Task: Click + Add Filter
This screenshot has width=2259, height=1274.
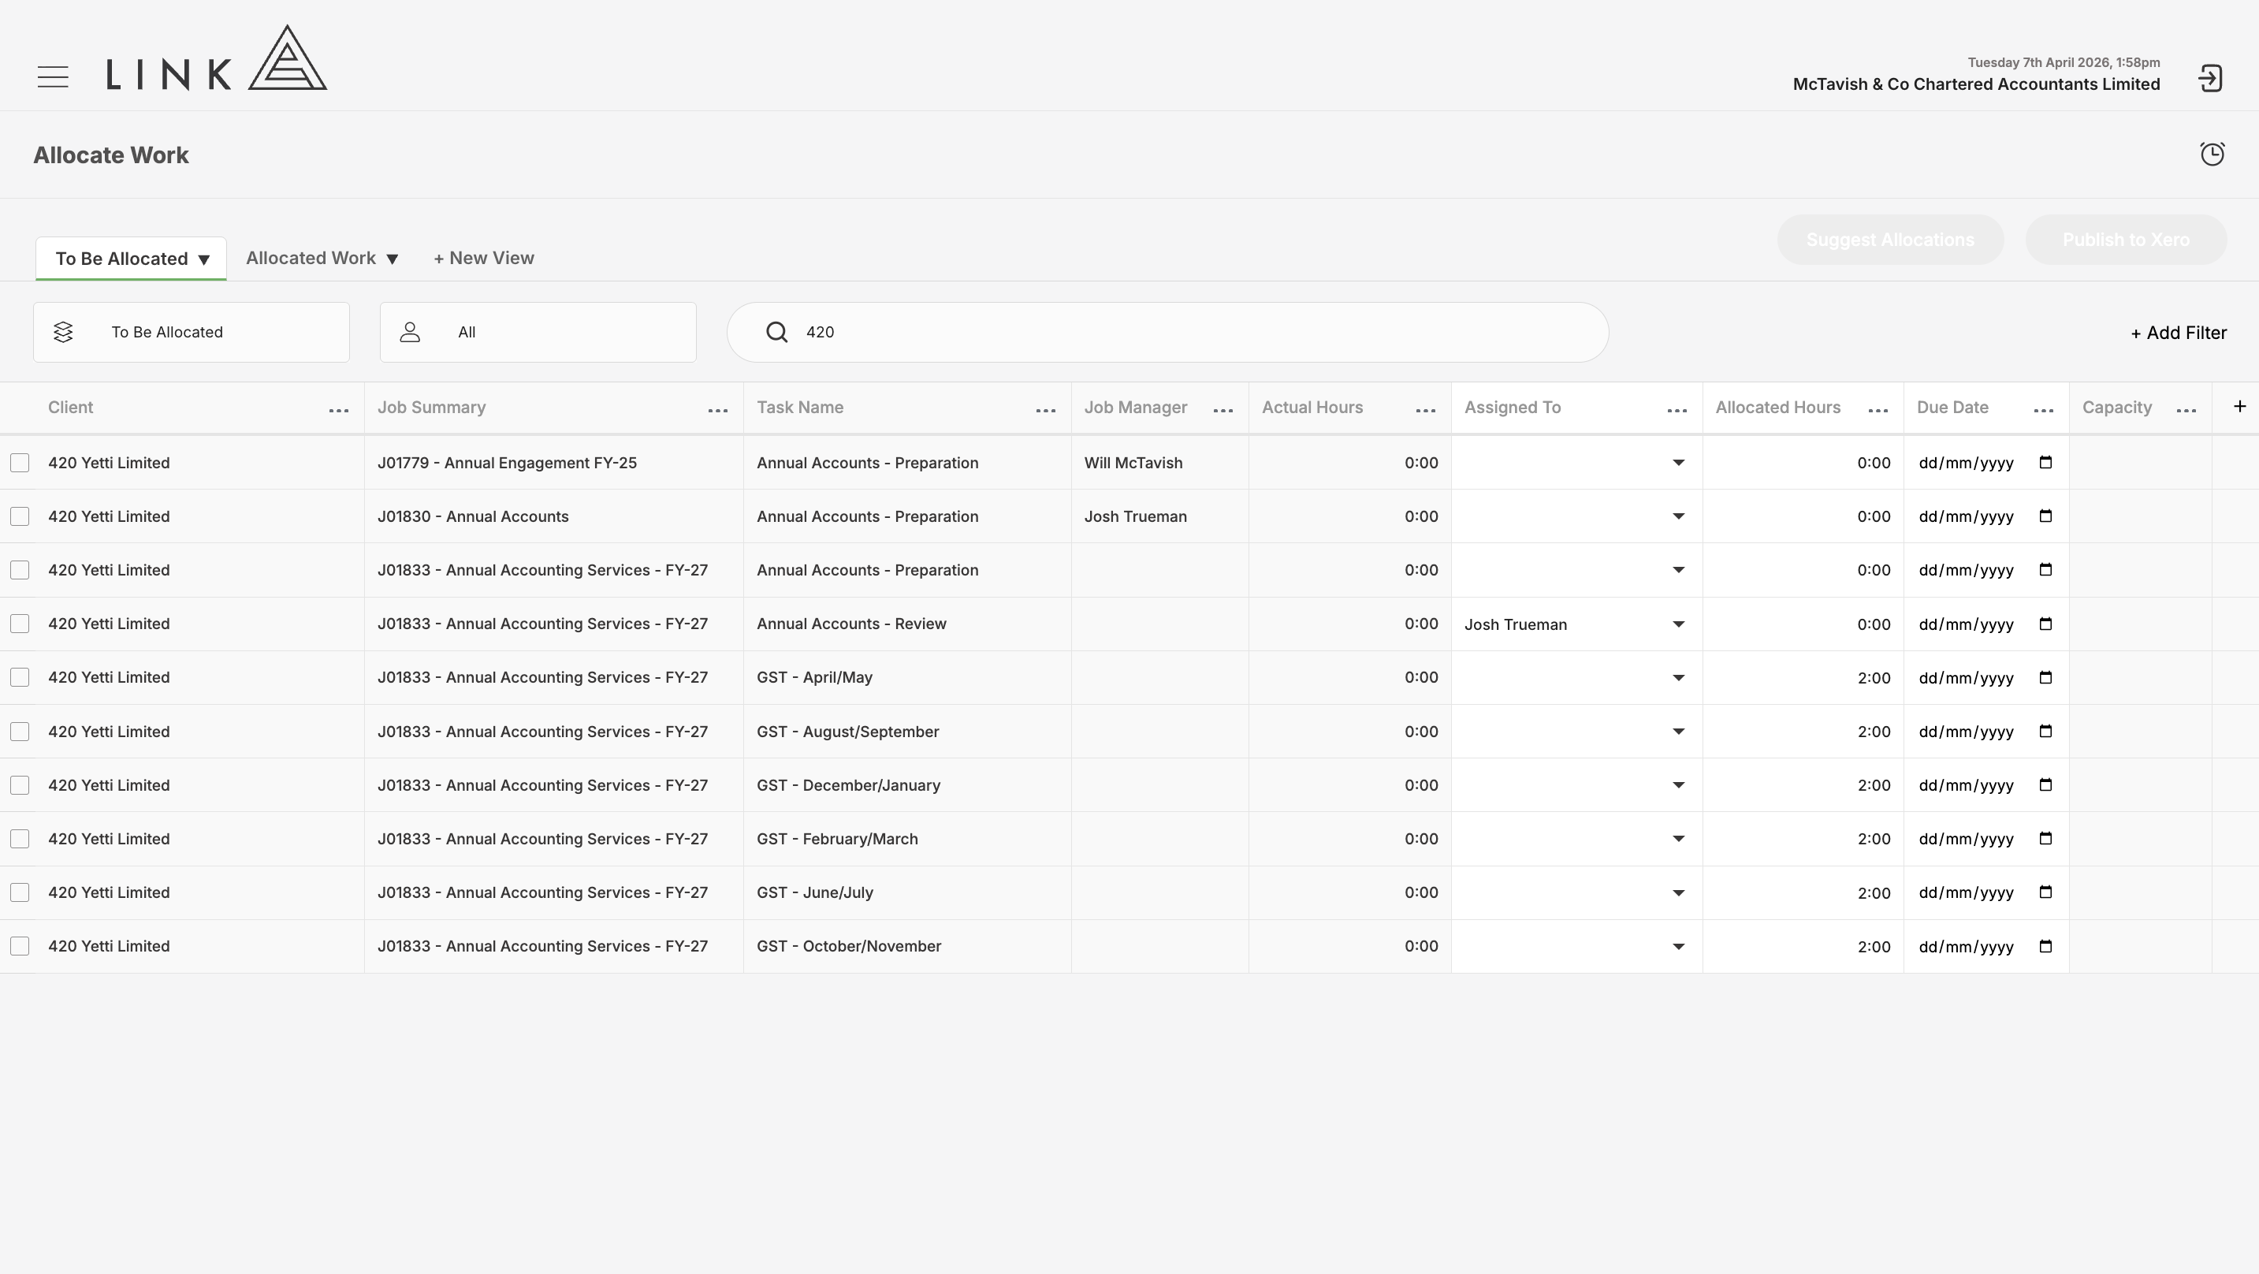Action: tap(2179, 333)
